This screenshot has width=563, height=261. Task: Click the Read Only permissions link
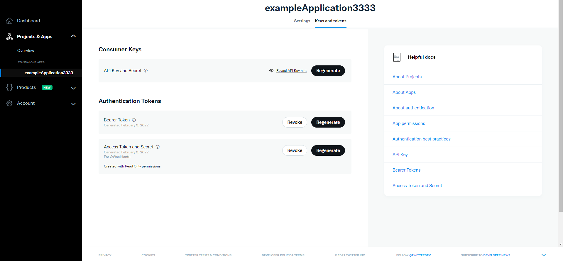[x=133, y=166]
